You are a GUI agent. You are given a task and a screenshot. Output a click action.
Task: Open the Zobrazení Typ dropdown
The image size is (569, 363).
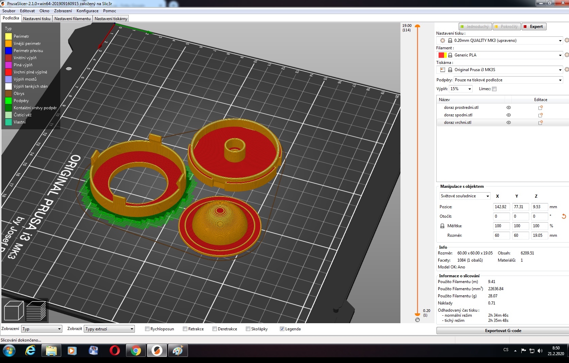pyautogui.click(x=59, y=329)
